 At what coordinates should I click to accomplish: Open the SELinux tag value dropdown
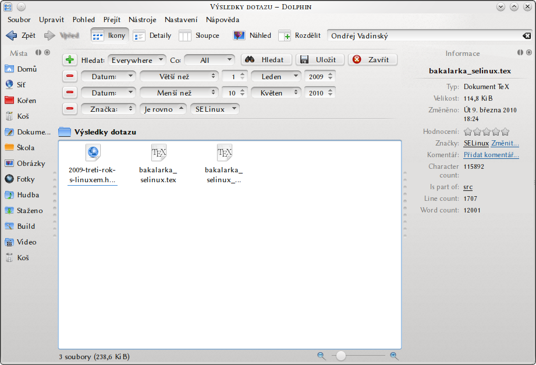[x=215, y=109]
